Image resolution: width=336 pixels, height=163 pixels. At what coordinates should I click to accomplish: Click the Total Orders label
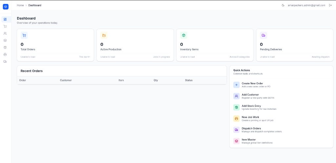click(28, 50)
